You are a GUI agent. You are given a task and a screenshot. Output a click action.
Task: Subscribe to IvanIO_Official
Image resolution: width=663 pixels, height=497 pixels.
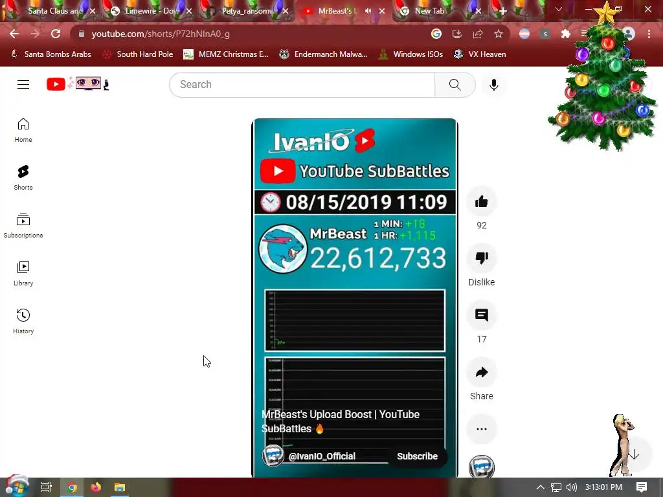tap(417, 456)
